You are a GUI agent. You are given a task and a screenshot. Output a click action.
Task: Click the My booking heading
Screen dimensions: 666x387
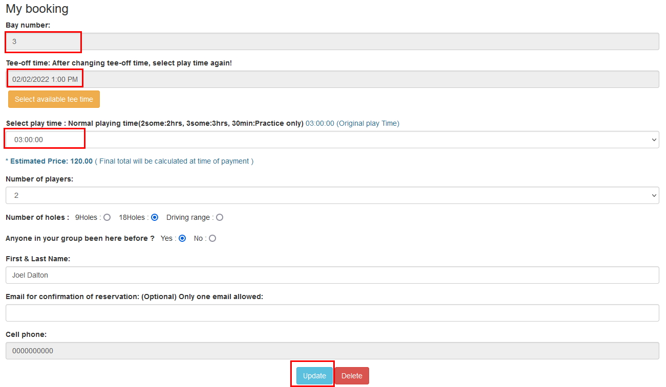click(37, 9)
